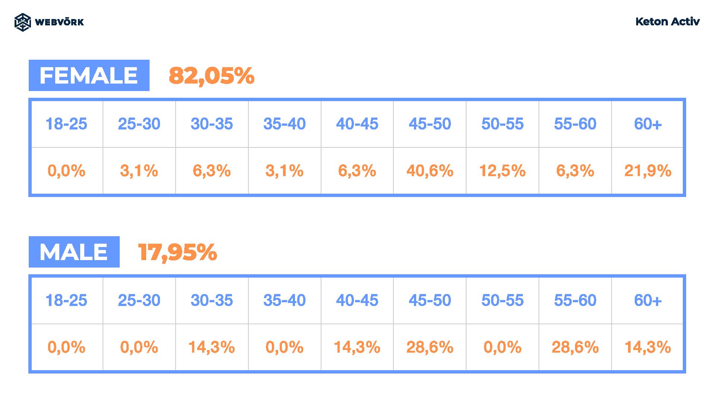Select male 18-25 value 0,0%
The width and height of the screenshot is (716, 403).
[66, 347]
